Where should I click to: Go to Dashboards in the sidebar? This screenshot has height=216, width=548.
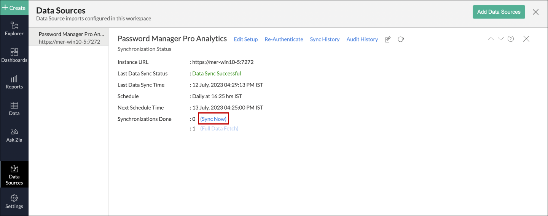click(x=14, y=55)
